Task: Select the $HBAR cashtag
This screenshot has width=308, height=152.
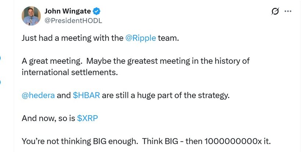Action: coord(86,95)
